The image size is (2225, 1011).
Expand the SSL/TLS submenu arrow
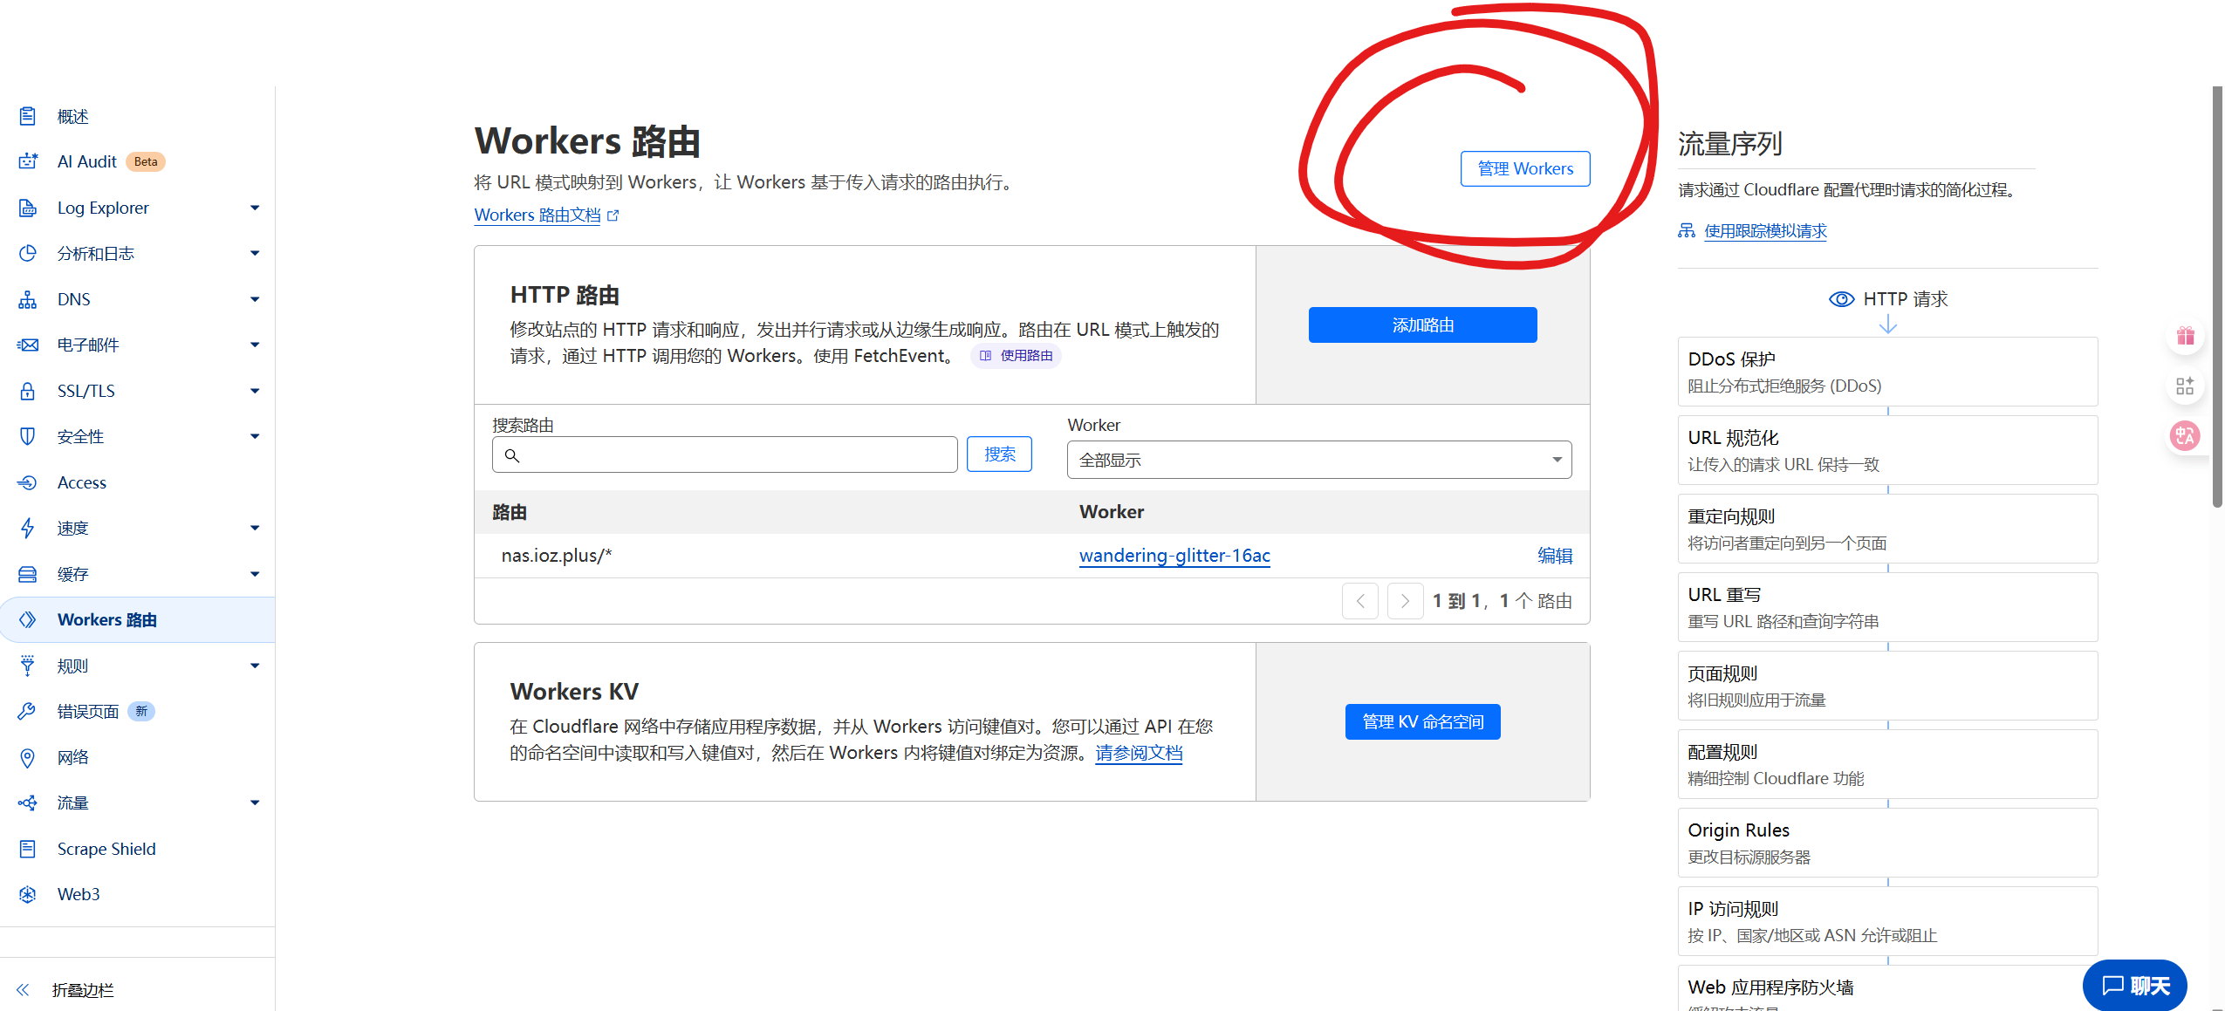[255, 391]
